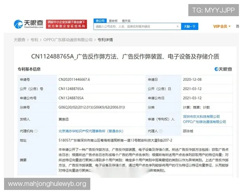Open OPPO广东移动通信有限公司 breadcrumb link
Screen dimensions: 243x194
(x=68, y=40)
